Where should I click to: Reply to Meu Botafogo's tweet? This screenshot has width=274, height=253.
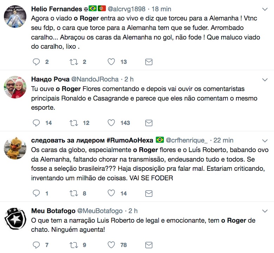point(36,245)
